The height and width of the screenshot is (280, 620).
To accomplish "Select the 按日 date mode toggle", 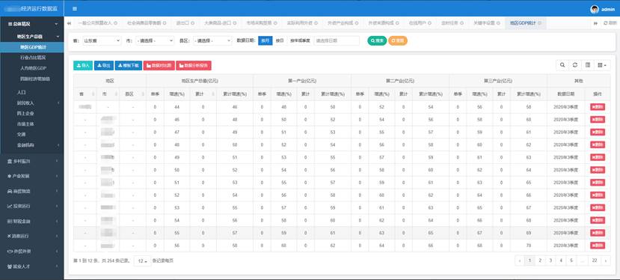I will coord(280,40).
